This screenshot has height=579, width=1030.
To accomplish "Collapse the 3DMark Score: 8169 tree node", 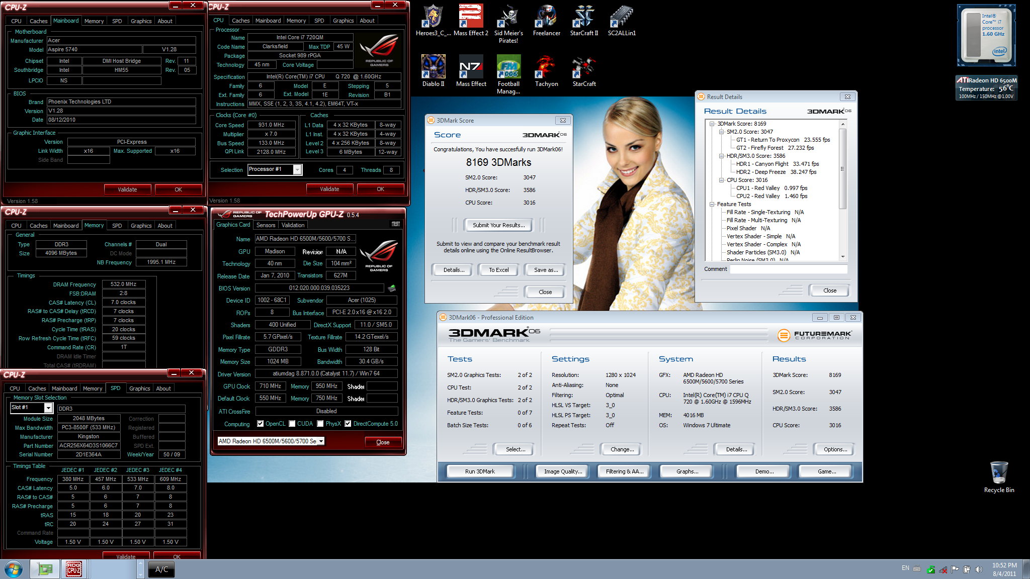I will pos(712,124).
